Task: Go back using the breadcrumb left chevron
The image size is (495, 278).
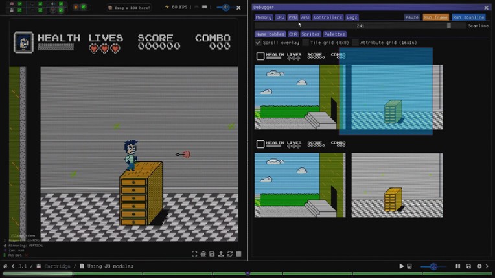Action: [13, 266]
